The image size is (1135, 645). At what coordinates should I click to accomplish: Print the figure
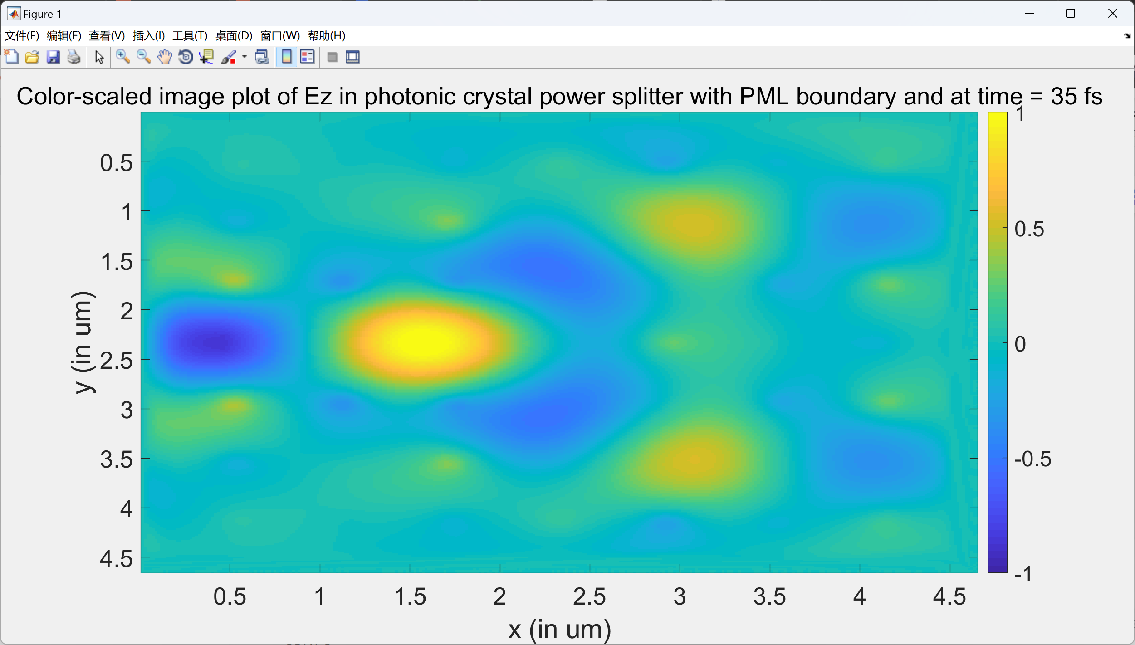coord(74,57)
